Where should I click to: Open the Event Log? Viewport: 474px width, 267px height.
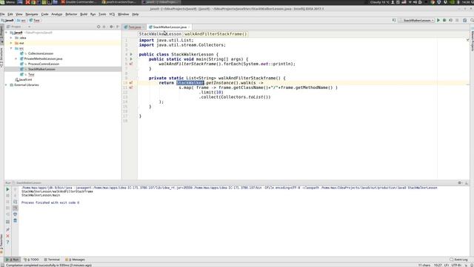point(459,260)
